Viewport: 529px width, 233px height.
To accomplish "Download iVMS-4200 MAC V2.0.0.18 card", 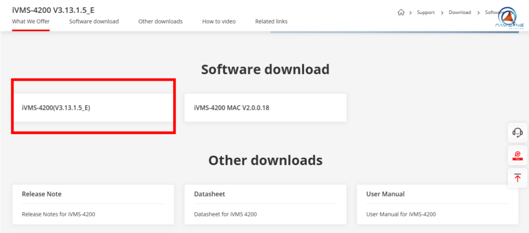I will click(x=265, y=108).
